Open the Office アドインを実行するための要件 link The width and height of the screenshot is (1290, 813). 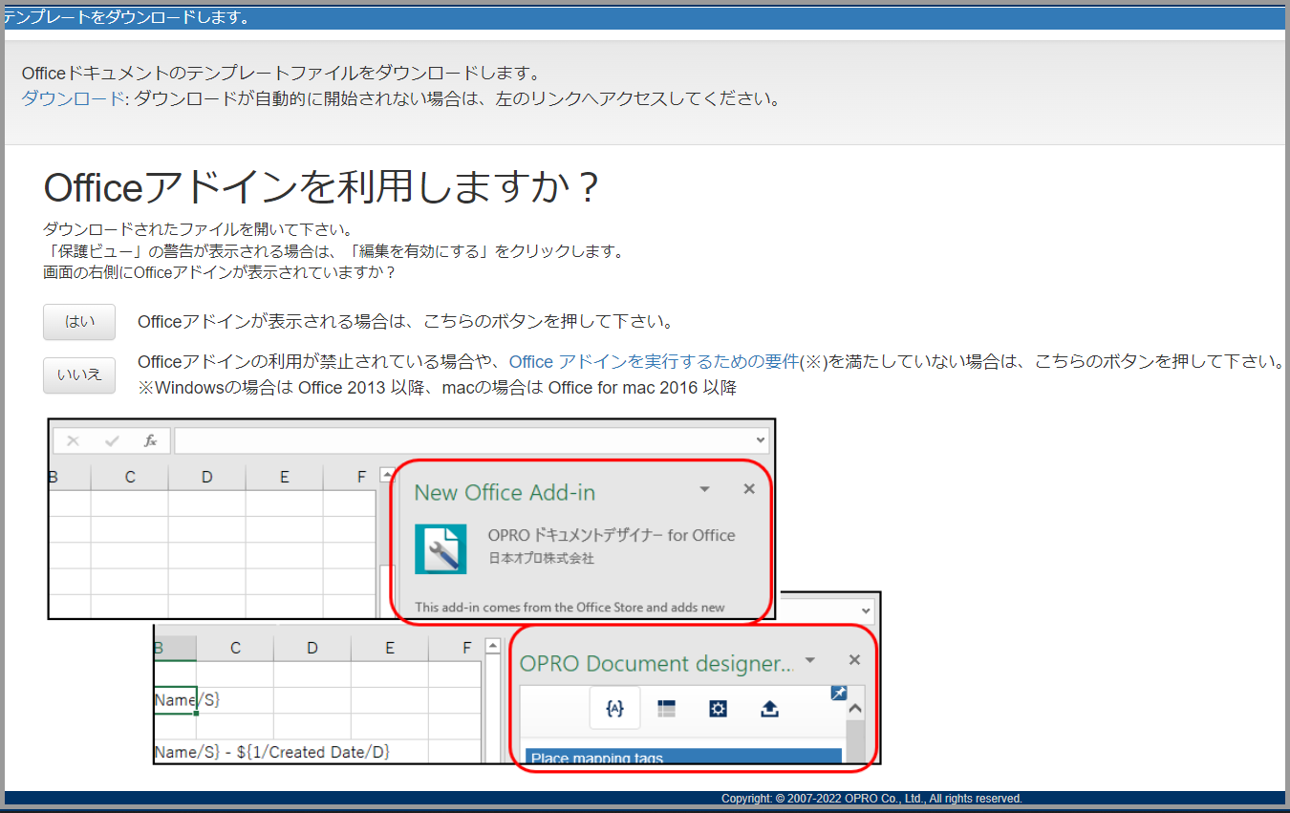[x=654, y=362]
